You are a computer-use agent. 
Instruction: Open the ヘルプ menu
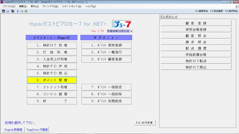pyautogui.click(x=90, y=6)
